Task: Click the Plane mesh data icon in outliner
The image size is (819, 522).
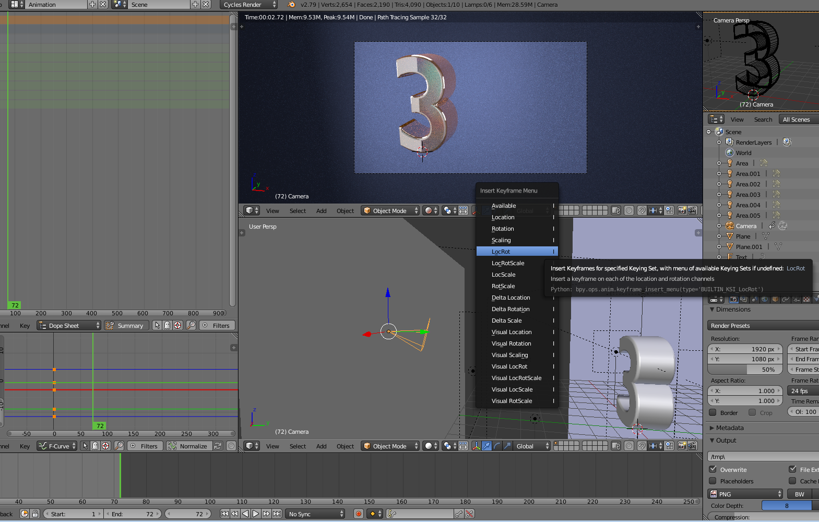Action: 766,236
